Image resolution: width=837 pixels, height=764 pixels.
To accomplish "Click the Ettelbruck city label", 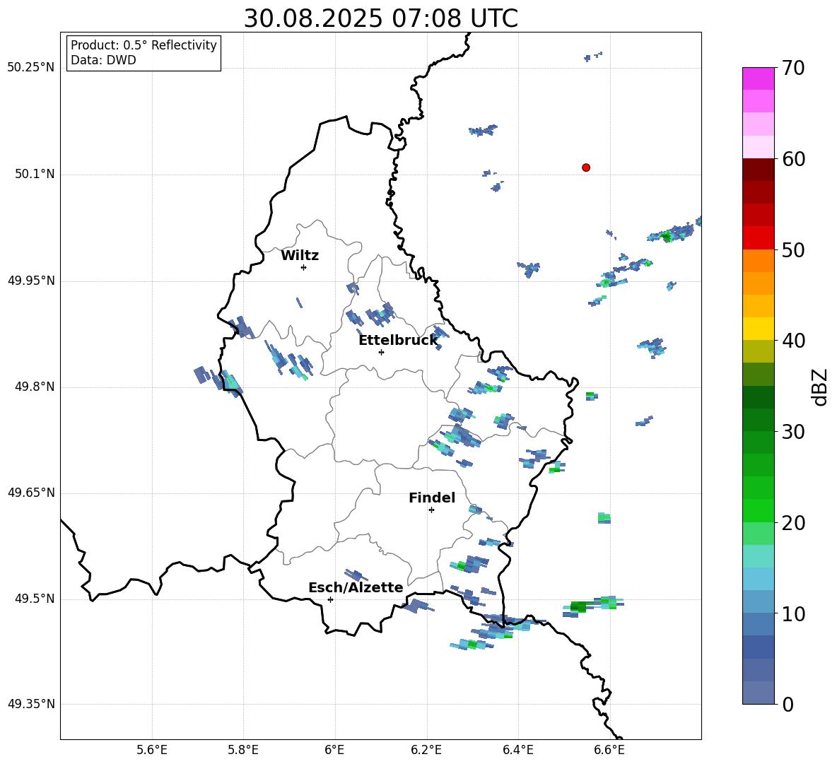I will click(x=398, y=341).
